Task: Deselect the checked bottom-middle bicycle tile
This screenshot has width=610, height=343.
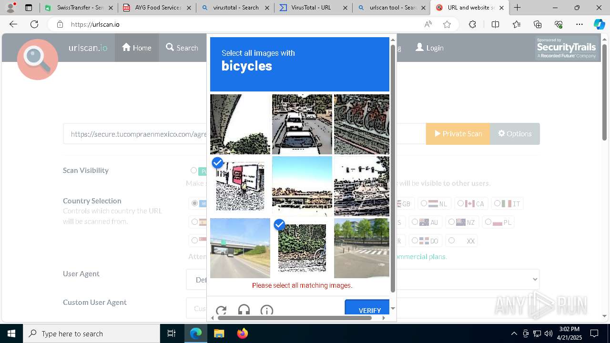Action: coord(302,248)
